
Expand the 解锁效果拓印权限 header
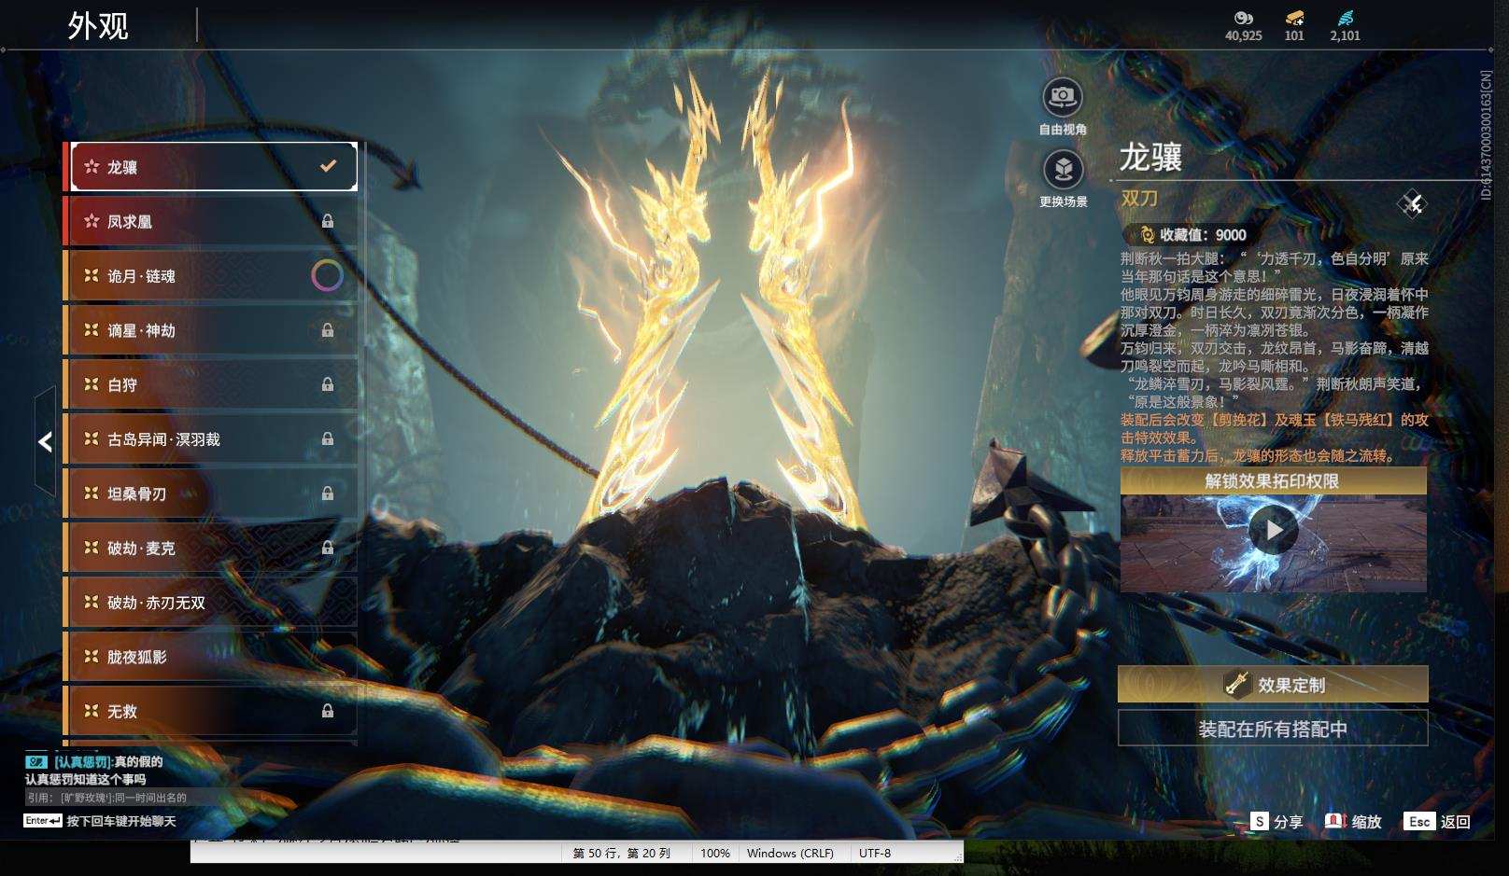coord(1273,481)
